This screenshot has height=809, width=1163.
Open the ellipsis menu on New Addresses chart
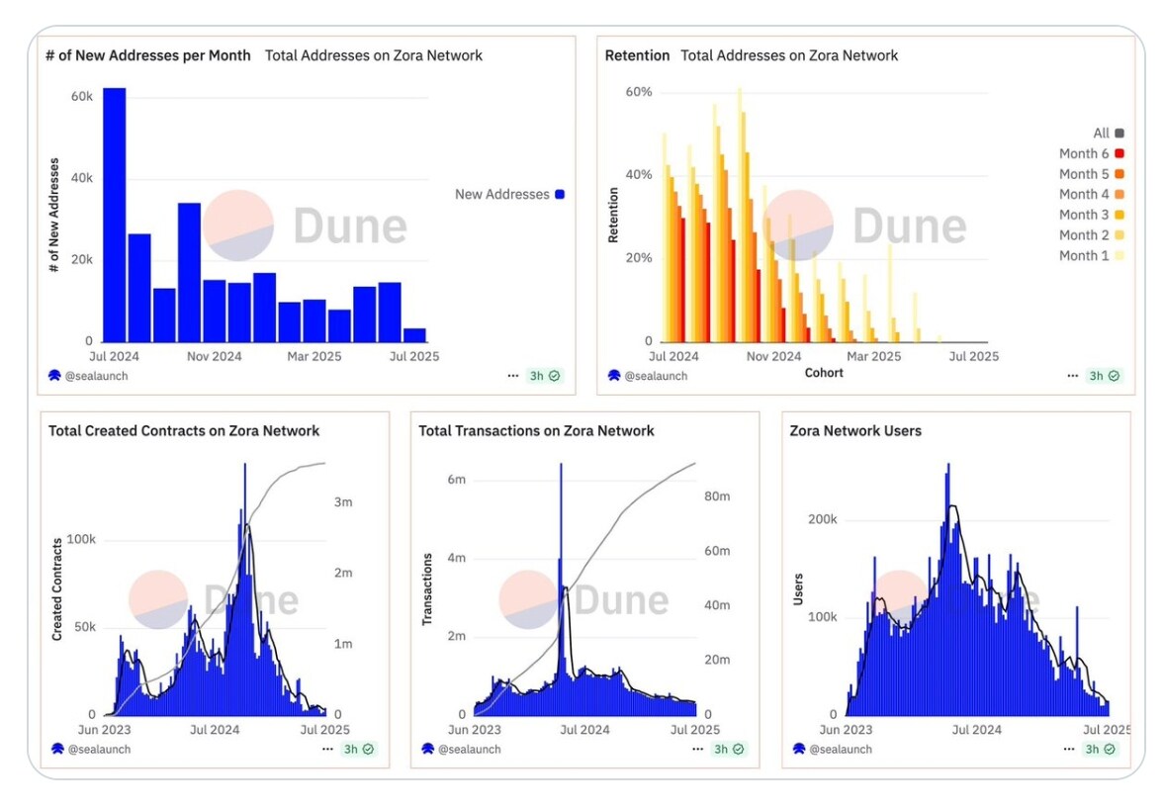pyautogui.click(x=512, y=376)
